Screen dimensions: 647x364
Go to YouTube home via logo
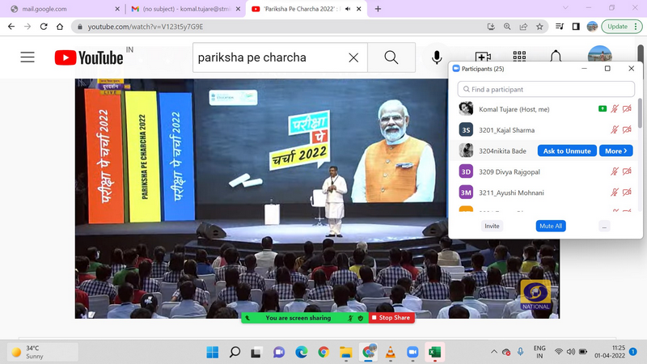tap(89, 57)
